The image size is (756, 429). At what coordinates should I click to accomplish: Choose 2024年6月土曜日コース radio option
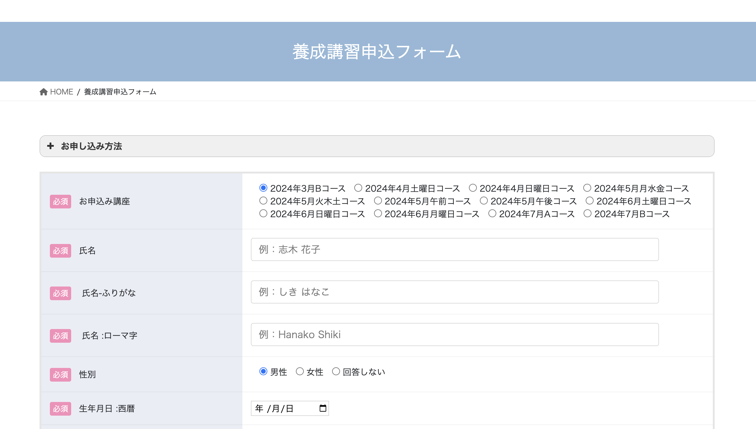pos(590,201)
